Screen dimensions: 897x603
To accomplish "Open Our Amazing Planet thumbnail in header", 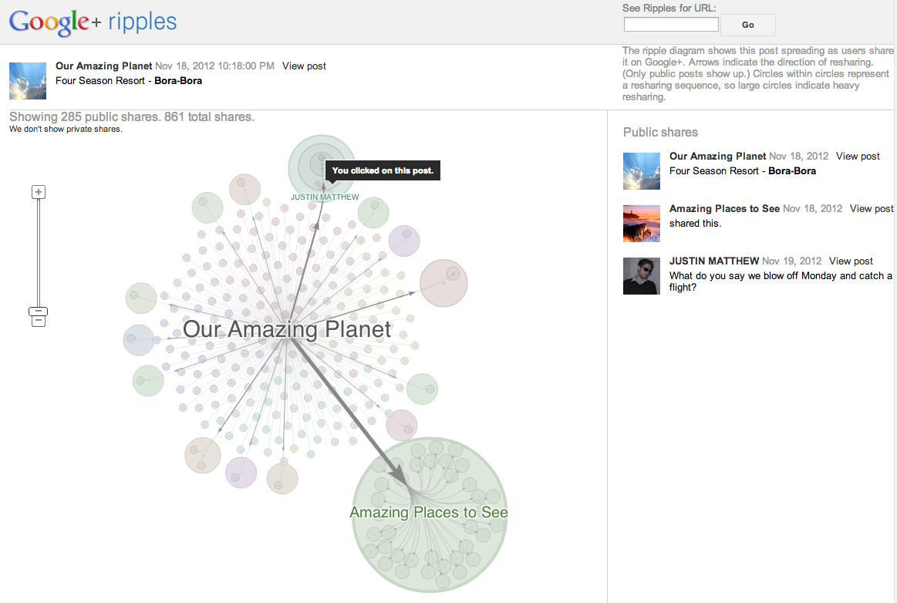I will coord(28,81).
